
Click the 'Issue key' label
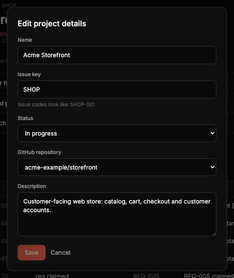(29, 74)
